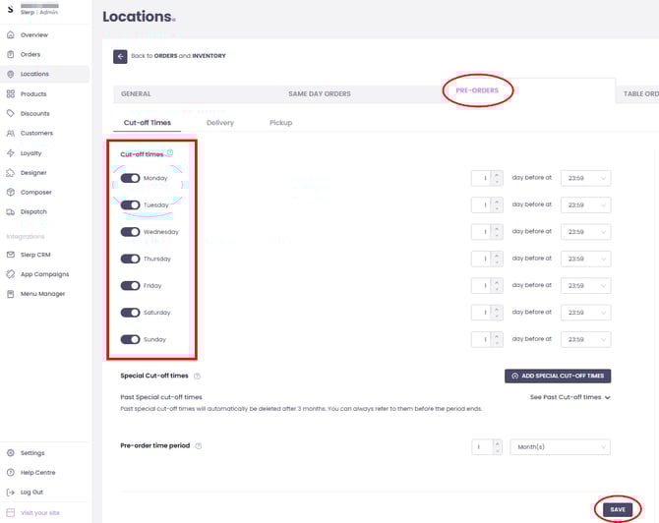Click the Cut-off times help icon
This screenshot has width=659, height=523.
[170, 153]
